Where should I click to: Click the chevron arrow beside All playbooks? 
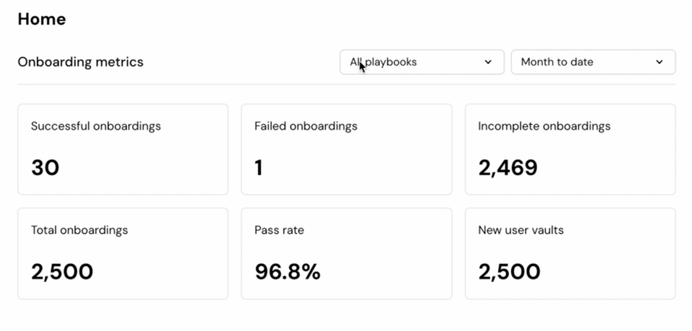(x=488, y=62)
